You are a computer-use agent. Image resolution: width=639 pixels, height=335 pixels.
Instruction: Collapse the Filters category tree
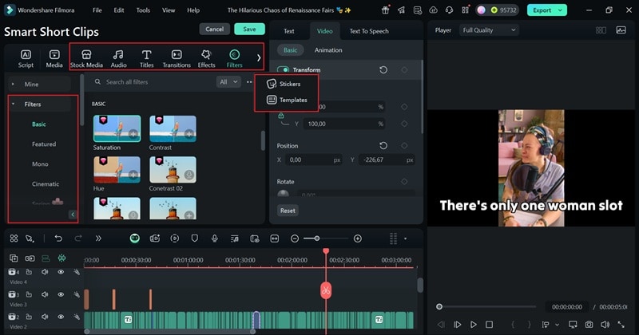(x=13, y=104)
